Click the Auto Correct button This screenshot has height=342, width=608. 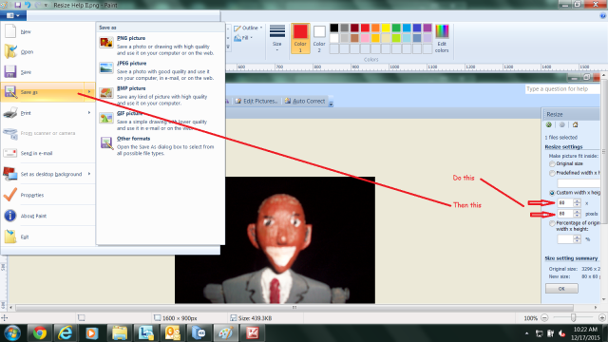(x=305, y=102)
